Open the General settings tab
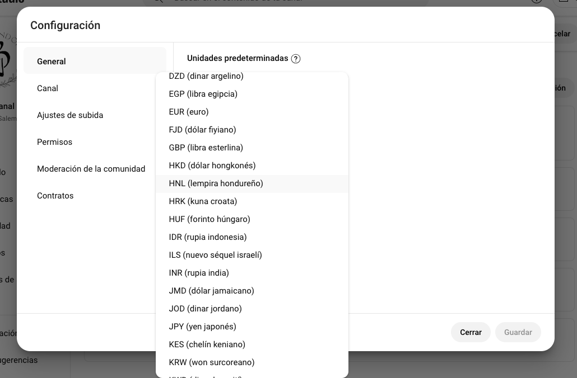This screenshot has height=378, width=577. click(52, 62)
